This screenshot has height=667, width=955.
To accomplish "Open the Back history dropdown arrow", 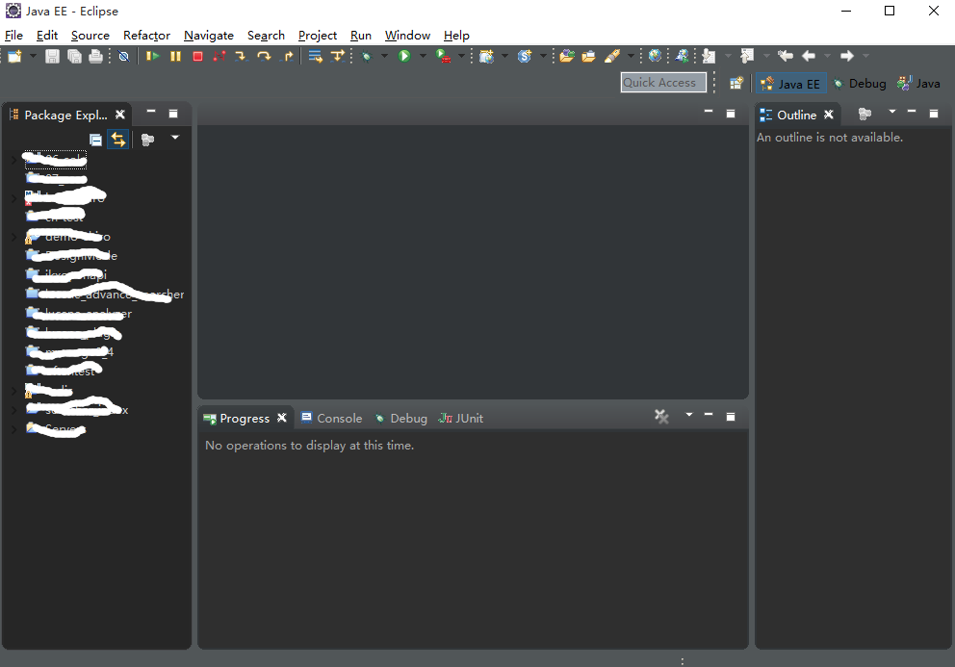I will click(827, 56).
